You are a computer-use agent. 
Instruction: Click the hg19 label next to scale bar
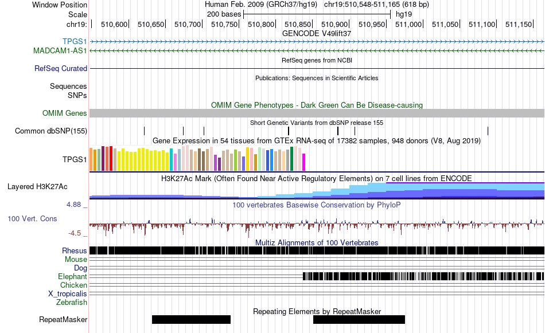click(404, 14)
